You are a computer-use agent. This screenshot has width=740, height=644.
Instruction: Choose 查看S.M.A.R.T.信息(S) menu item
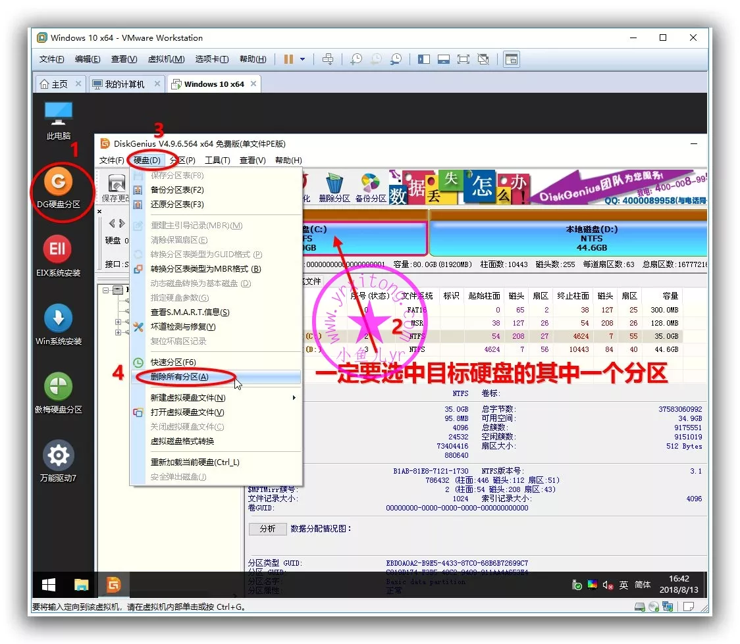(216, 312)
